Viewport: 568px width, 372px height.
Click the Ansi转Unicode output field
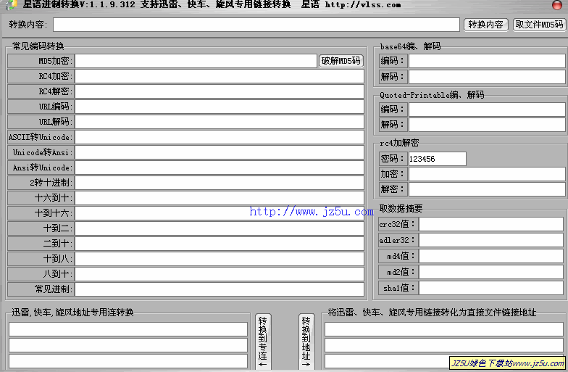tap(220, 168)
